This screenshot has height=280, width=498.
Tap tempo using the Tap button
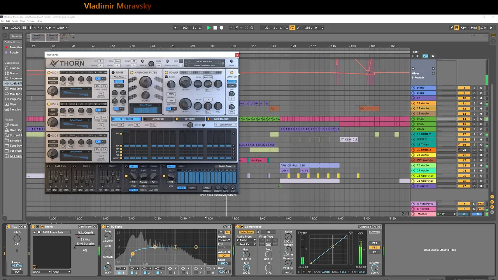pyautogui.click(x=5, y=28)
